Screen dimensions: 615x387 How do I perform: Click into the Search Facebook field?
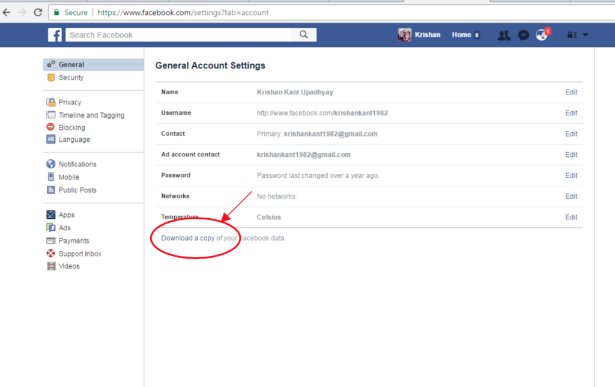click(178, 35)
